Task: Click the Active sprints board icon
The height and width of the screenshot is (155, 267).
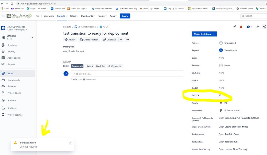Action: click(3, 58)
